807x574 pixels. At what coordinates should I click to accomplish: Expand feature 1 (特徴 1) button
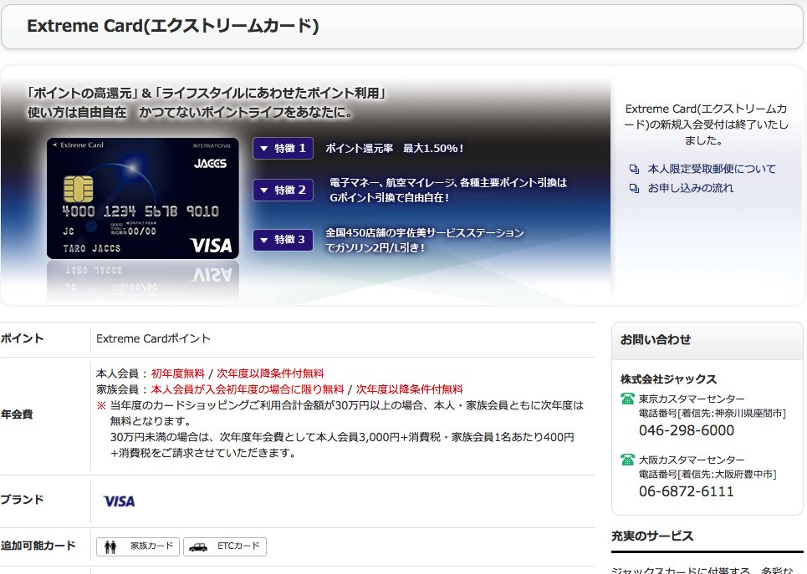point(283,149)
